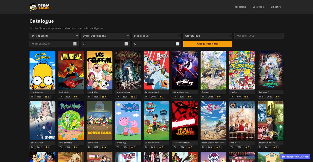The width and height of the screenshot is (313, 162).
Task: Click the 1989 year tag under Les Simpson
Action: tap(39, 97)
